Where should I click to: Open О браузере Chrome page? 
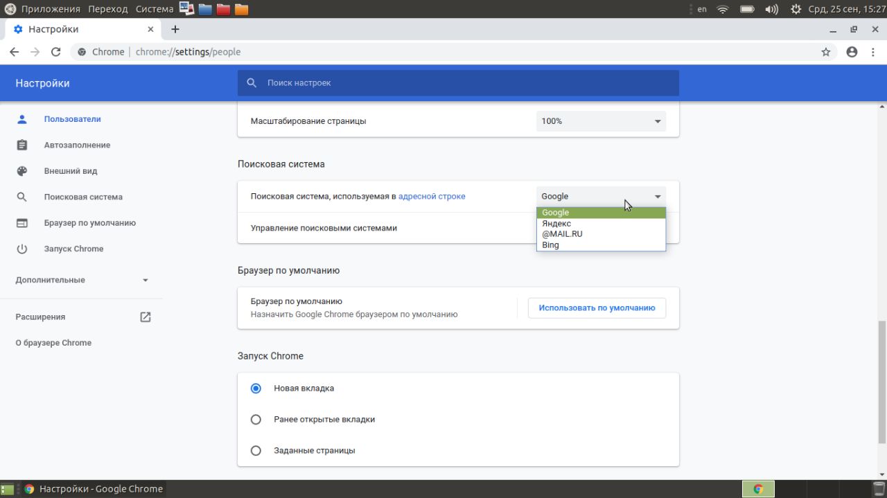tap(53, 343)
